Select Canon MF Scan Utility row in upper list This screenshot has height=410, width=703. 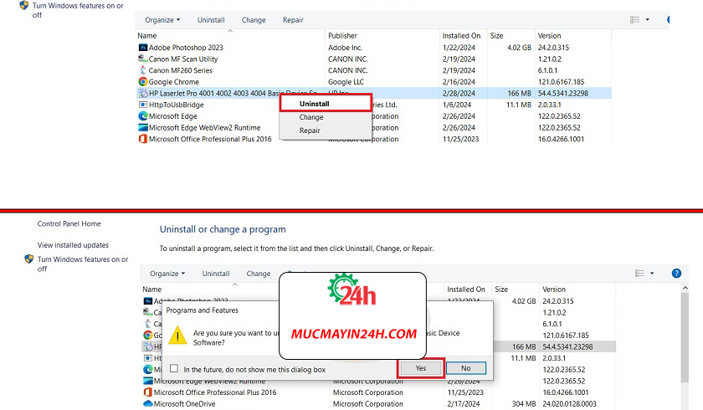[x=373, y=59]
